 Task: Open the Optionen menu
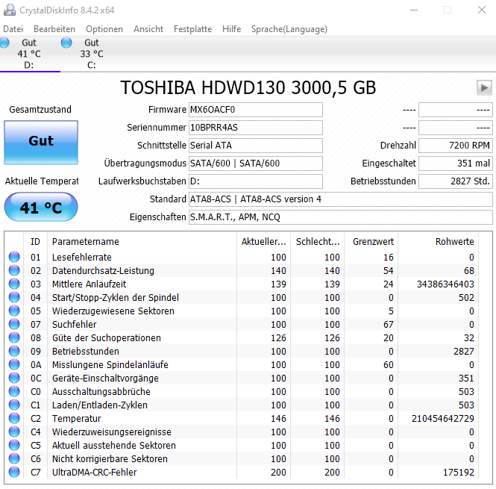104,29
